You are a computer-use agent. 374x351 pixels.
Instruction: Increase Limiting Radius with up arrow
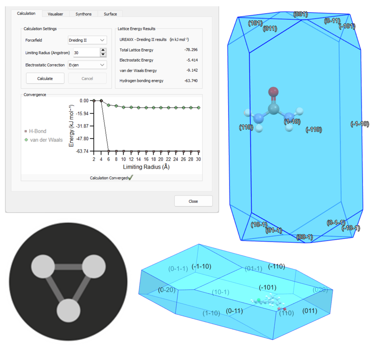(x=103, y=50)
